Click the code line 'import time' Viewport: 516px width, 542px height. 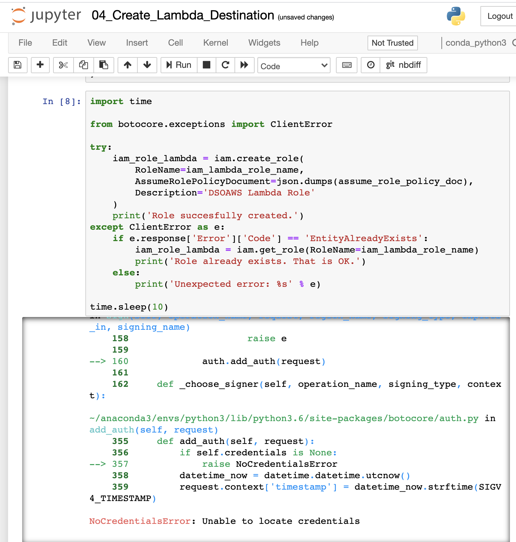pos(121,101)
